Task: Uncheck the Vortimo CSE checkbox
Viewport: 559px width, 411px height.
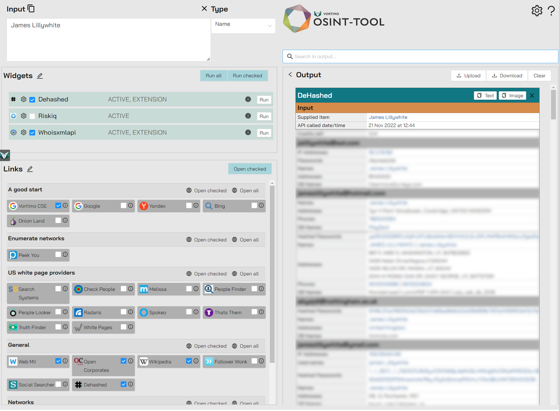Action: pos(58,206)
